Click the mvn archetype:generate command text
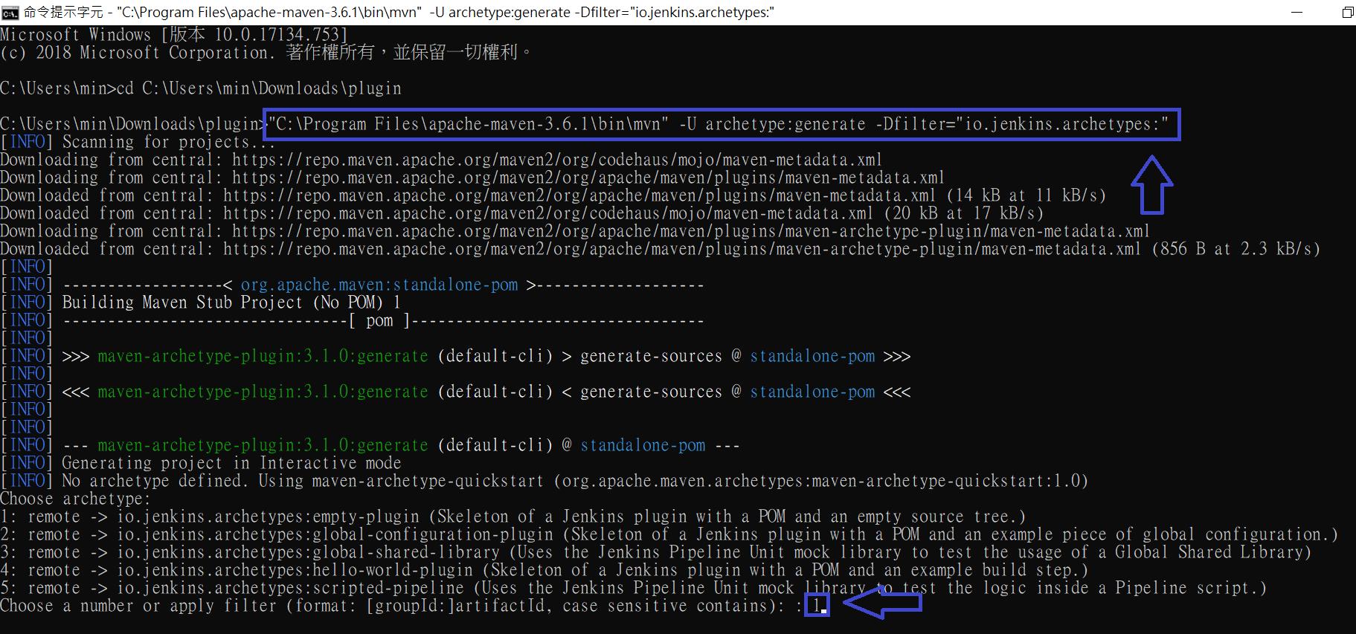This screenshot has height=634, width=1356. click(x=719, y=124)
